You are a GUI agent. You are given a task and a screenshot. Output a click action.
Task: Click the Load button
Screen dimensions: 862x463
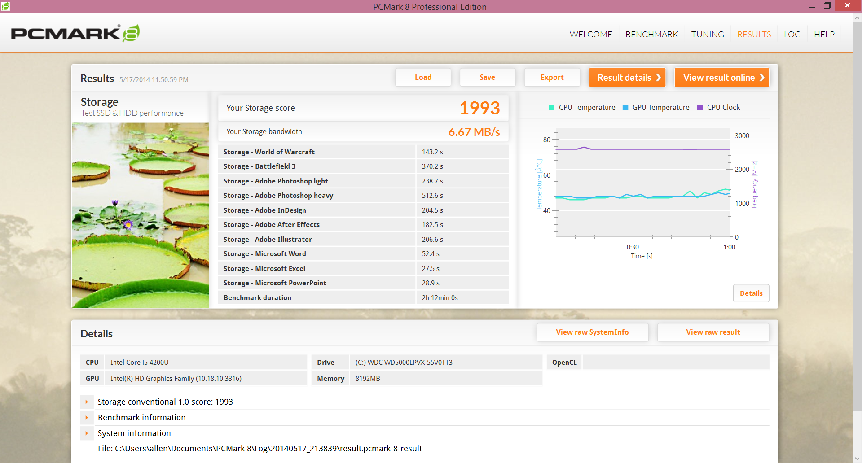[x=423, y=77]
